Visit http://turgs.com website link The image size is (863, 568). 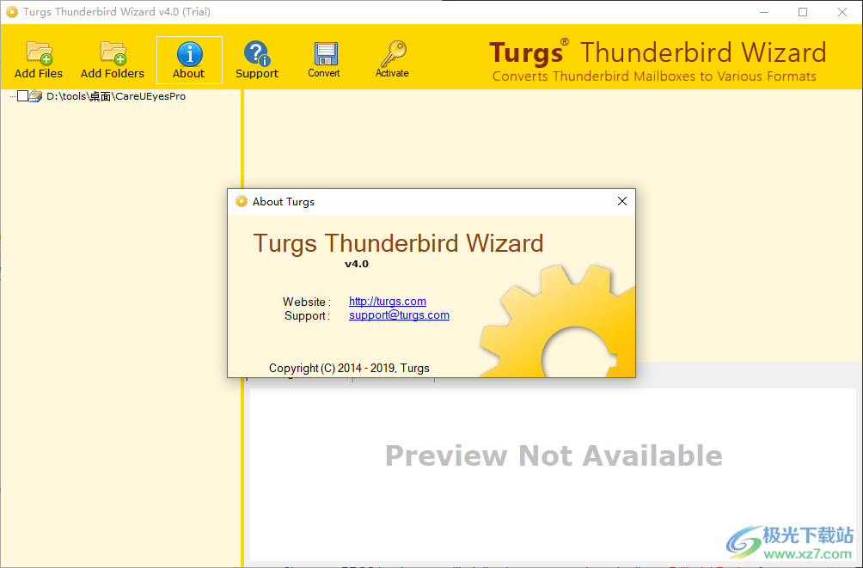[x=388, y=301]
